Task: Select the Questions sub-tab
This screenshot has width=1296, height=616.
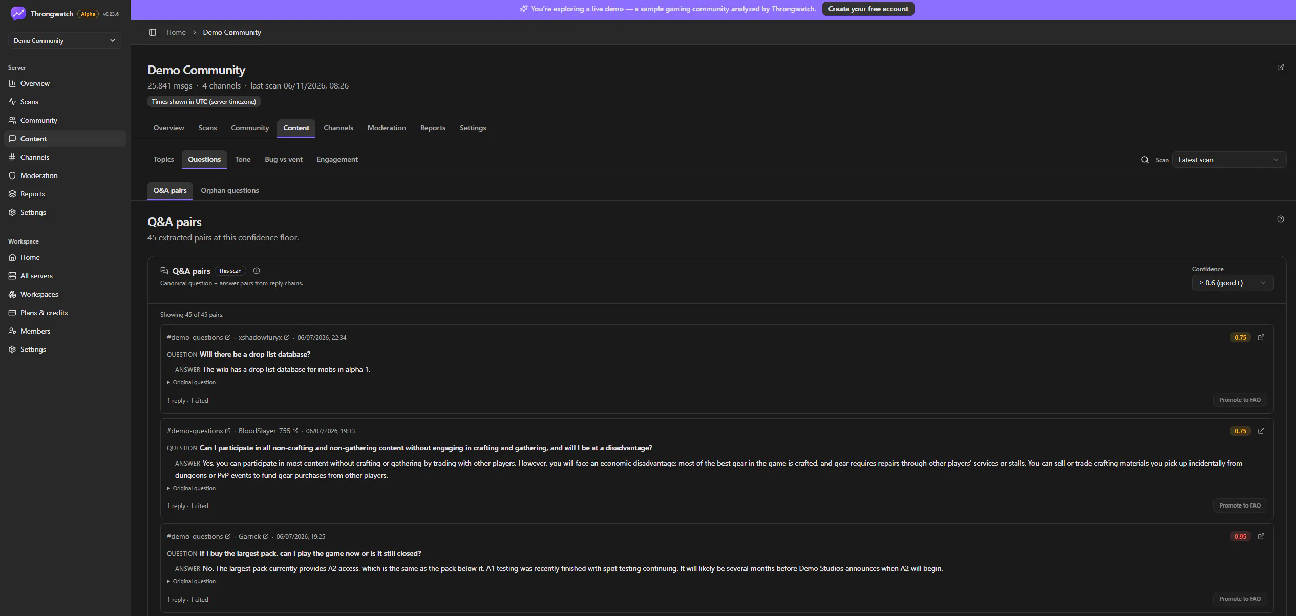Action: pos(204,159)
